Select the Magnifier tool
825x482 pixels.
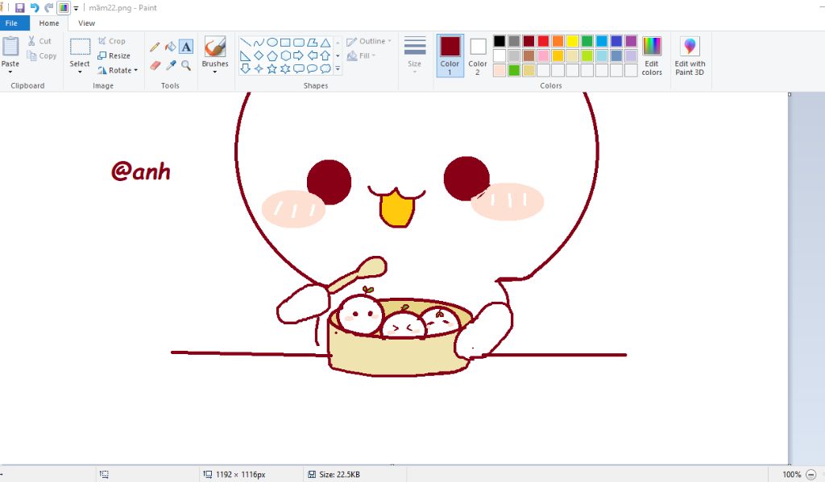point(186,65)
